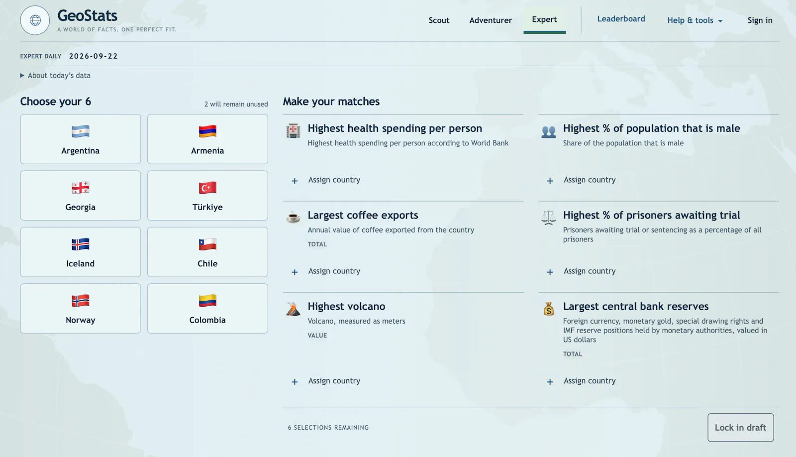
Task: Click the Largest coffee exports heading
Action: click(363, 216)
